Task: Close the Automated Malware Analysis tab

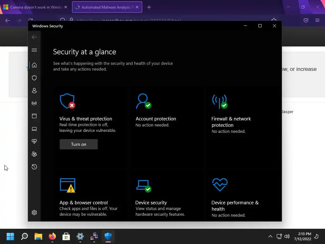Action: pyautogui.click(x=137, y=7)
